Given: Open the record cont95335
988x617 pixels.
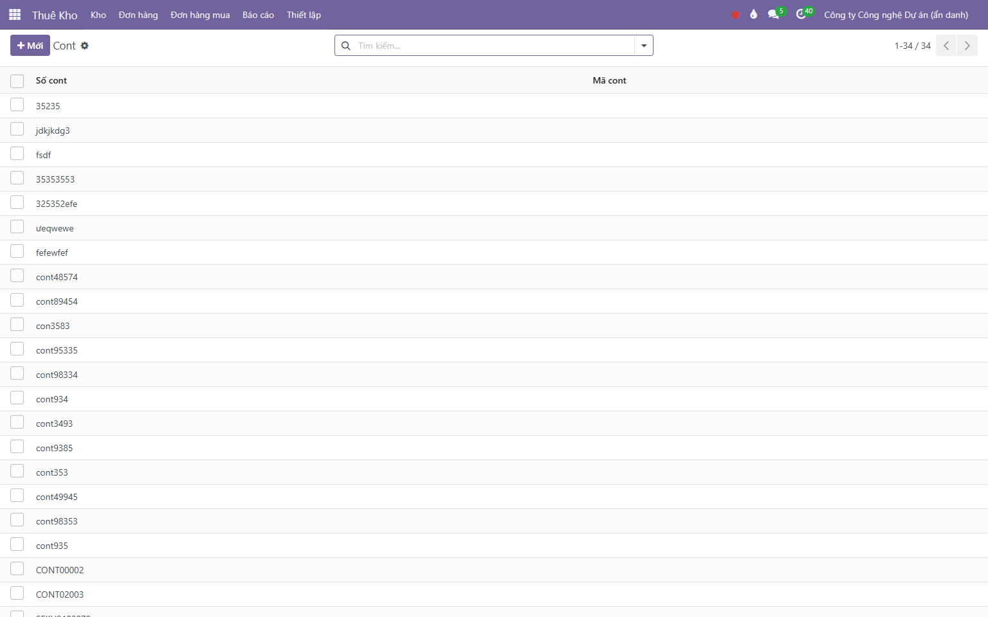Looking at the screenshot, I should (x=57, y=350).
